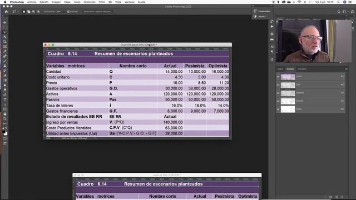Select the Polygonal Lasso tool in toolbar
Screen dimensions: 356x200
(x=5, y=32)
